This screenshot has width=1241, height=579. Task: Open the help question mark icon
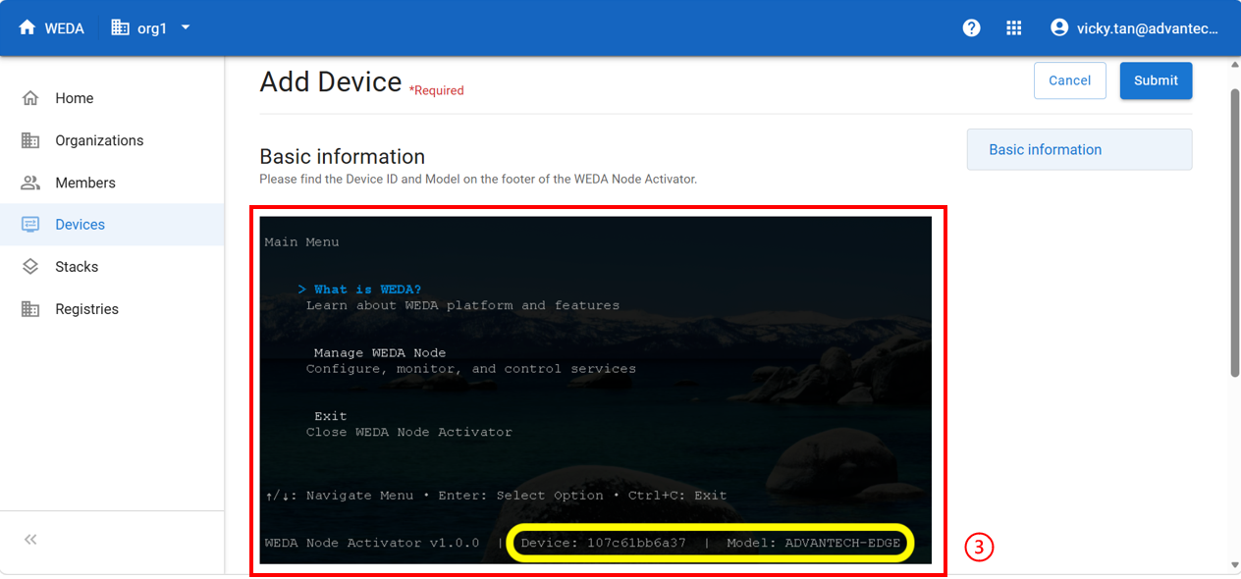click(x=971, y=28)
